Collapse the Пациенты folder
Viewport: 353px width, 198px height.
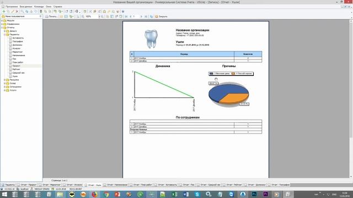click(x=5, y=35)
